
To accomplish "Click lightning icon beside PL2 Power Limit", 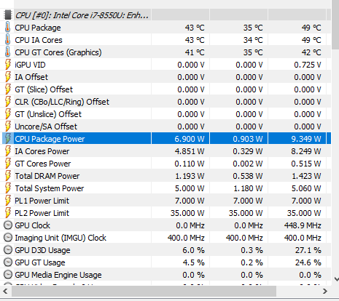I will [x=8, y=213].
